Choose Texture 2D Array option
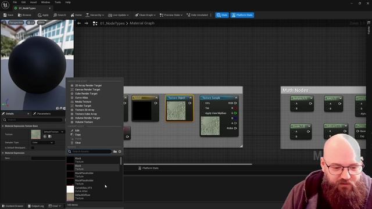 [x=85, y=110]
